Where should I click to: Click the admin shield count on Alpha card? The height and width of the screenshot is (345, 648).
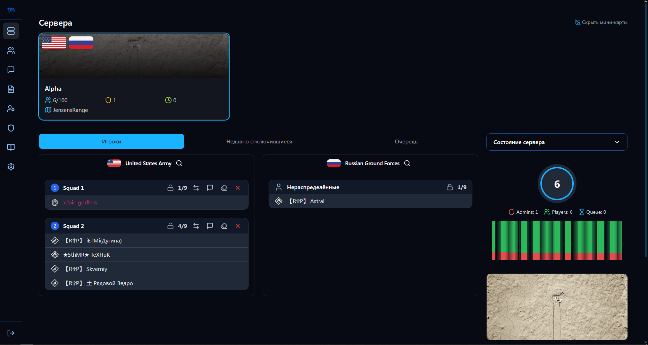(111, 100)
